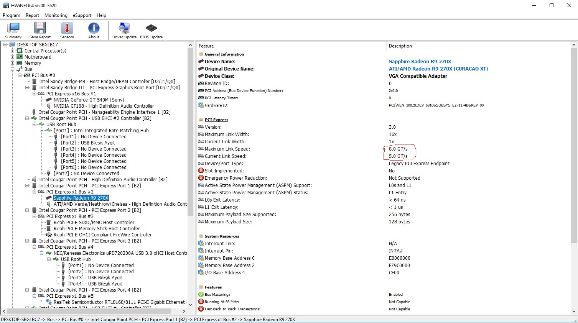Click the card icon beside Device Class

pos(201,76)
